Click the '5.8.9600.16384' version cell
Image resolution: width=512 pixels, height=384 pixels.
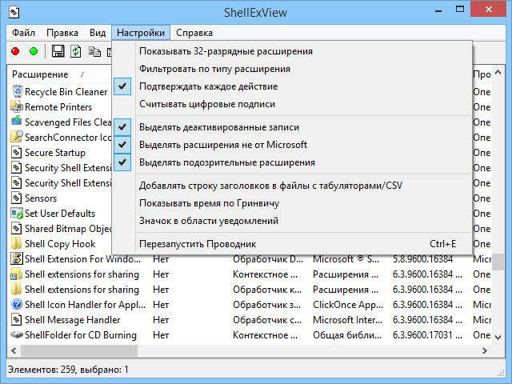[x=423, y=259]
